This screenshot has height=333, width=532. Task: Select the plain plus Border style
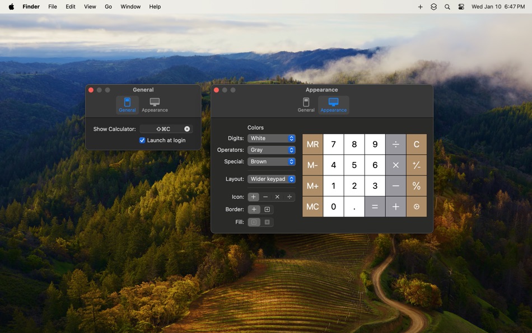point(253,209)
